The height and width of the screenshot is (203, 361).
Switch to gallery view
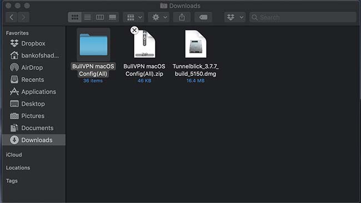coord(112,17)
